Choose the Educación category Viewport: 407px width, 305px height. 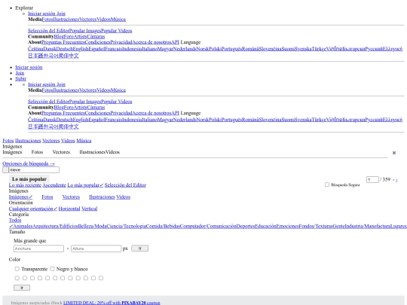[x=265, y=226]
